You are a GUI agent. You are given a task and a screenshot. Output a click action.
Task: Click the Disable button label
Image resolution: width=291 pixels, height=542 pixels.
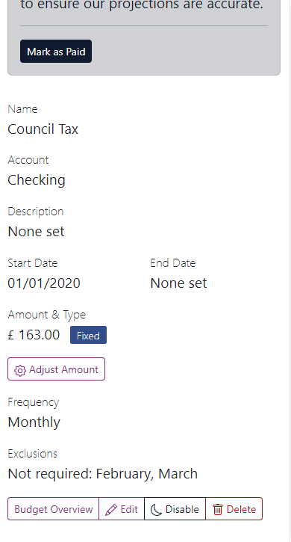coord(182,509)
